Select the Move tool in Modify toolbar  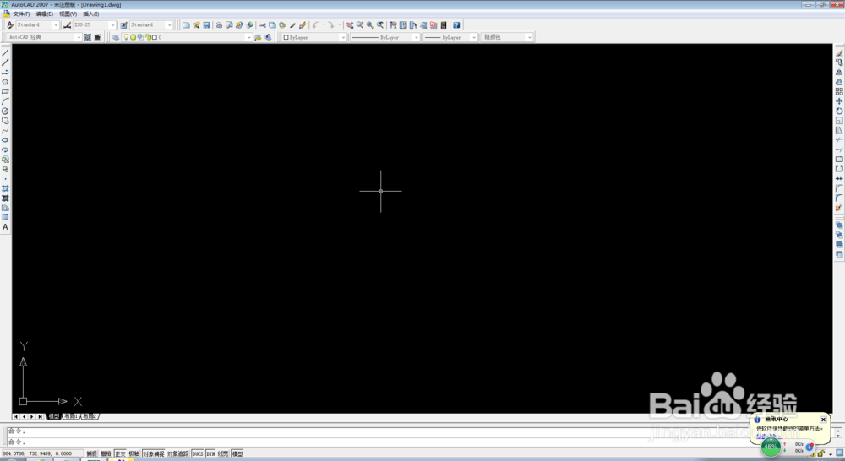(x=839, y=101)
